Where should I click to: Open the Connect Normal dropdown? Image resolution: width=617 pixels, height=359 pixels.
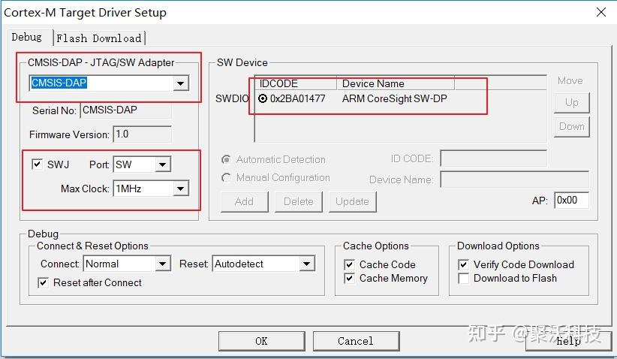point(163,264)
